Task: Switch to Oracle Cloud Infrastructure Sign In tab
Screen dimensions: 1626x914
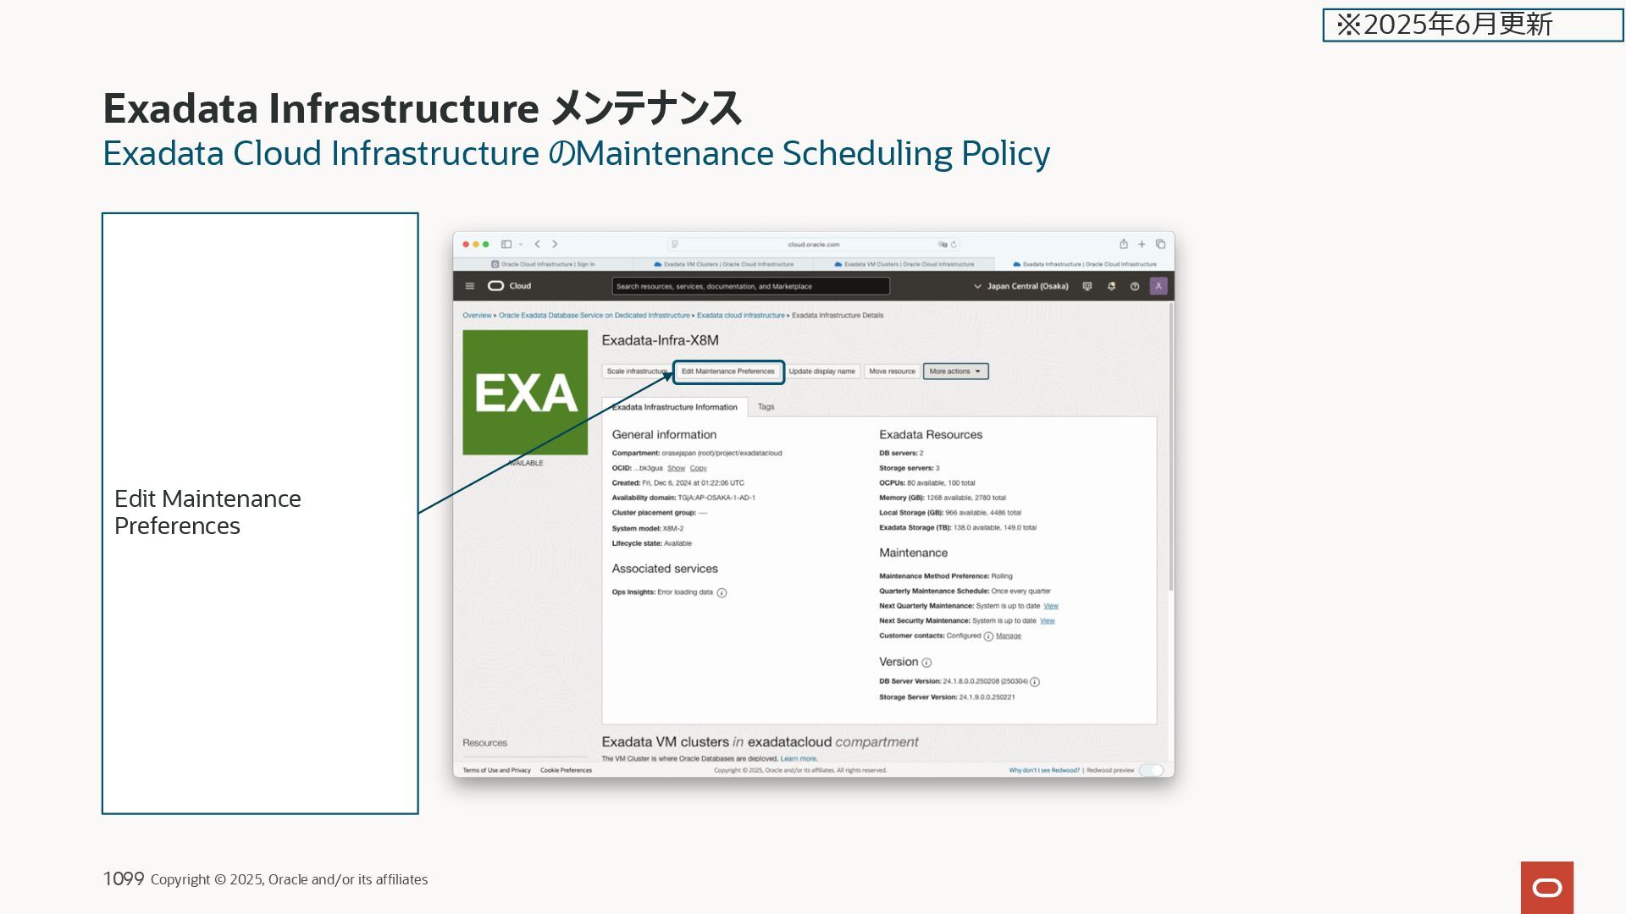Action: [543, 264]
